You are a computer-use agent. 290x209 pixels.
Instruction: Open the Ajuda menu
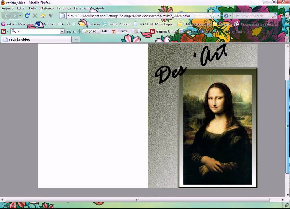100,8
